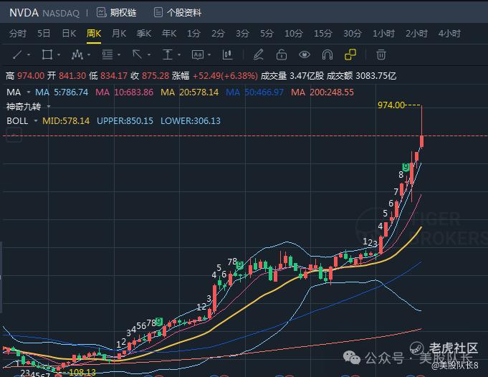Click the latest weekly candlestick at 974.00 high
Image resolution: width=488 pixels, height=377 pixels.
[421, 141]
